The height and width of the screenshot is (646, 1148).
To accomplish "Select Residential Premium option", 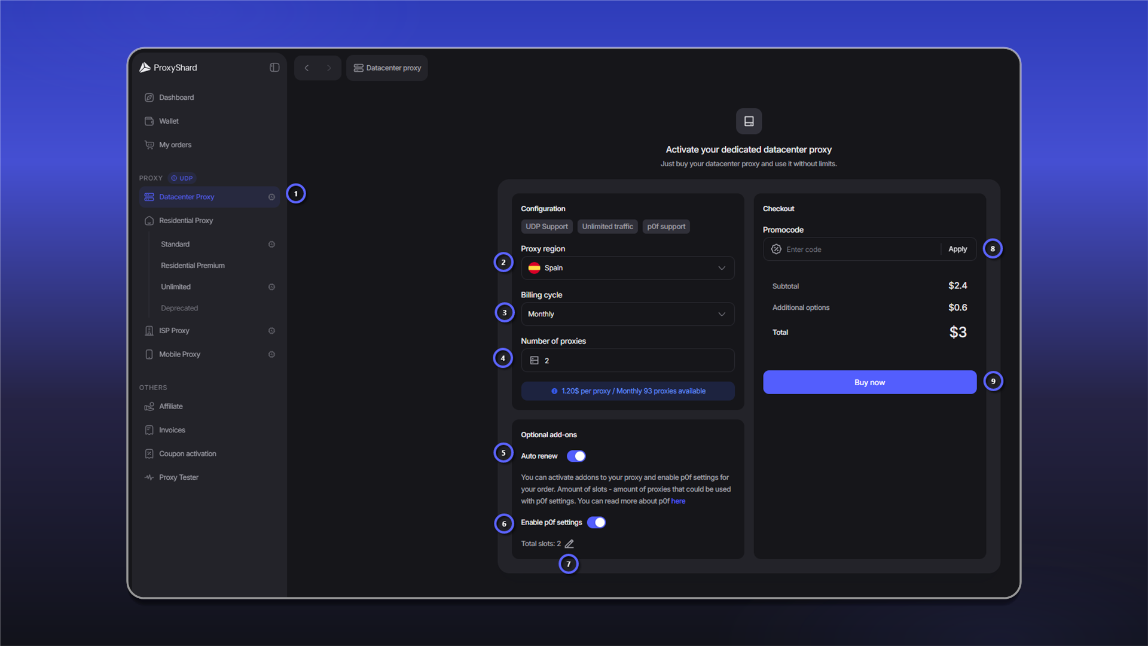I will (x=193, y=266).
